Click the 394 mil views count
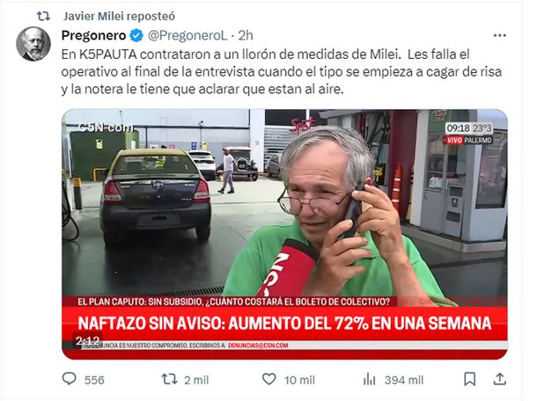 click(404, 380)
